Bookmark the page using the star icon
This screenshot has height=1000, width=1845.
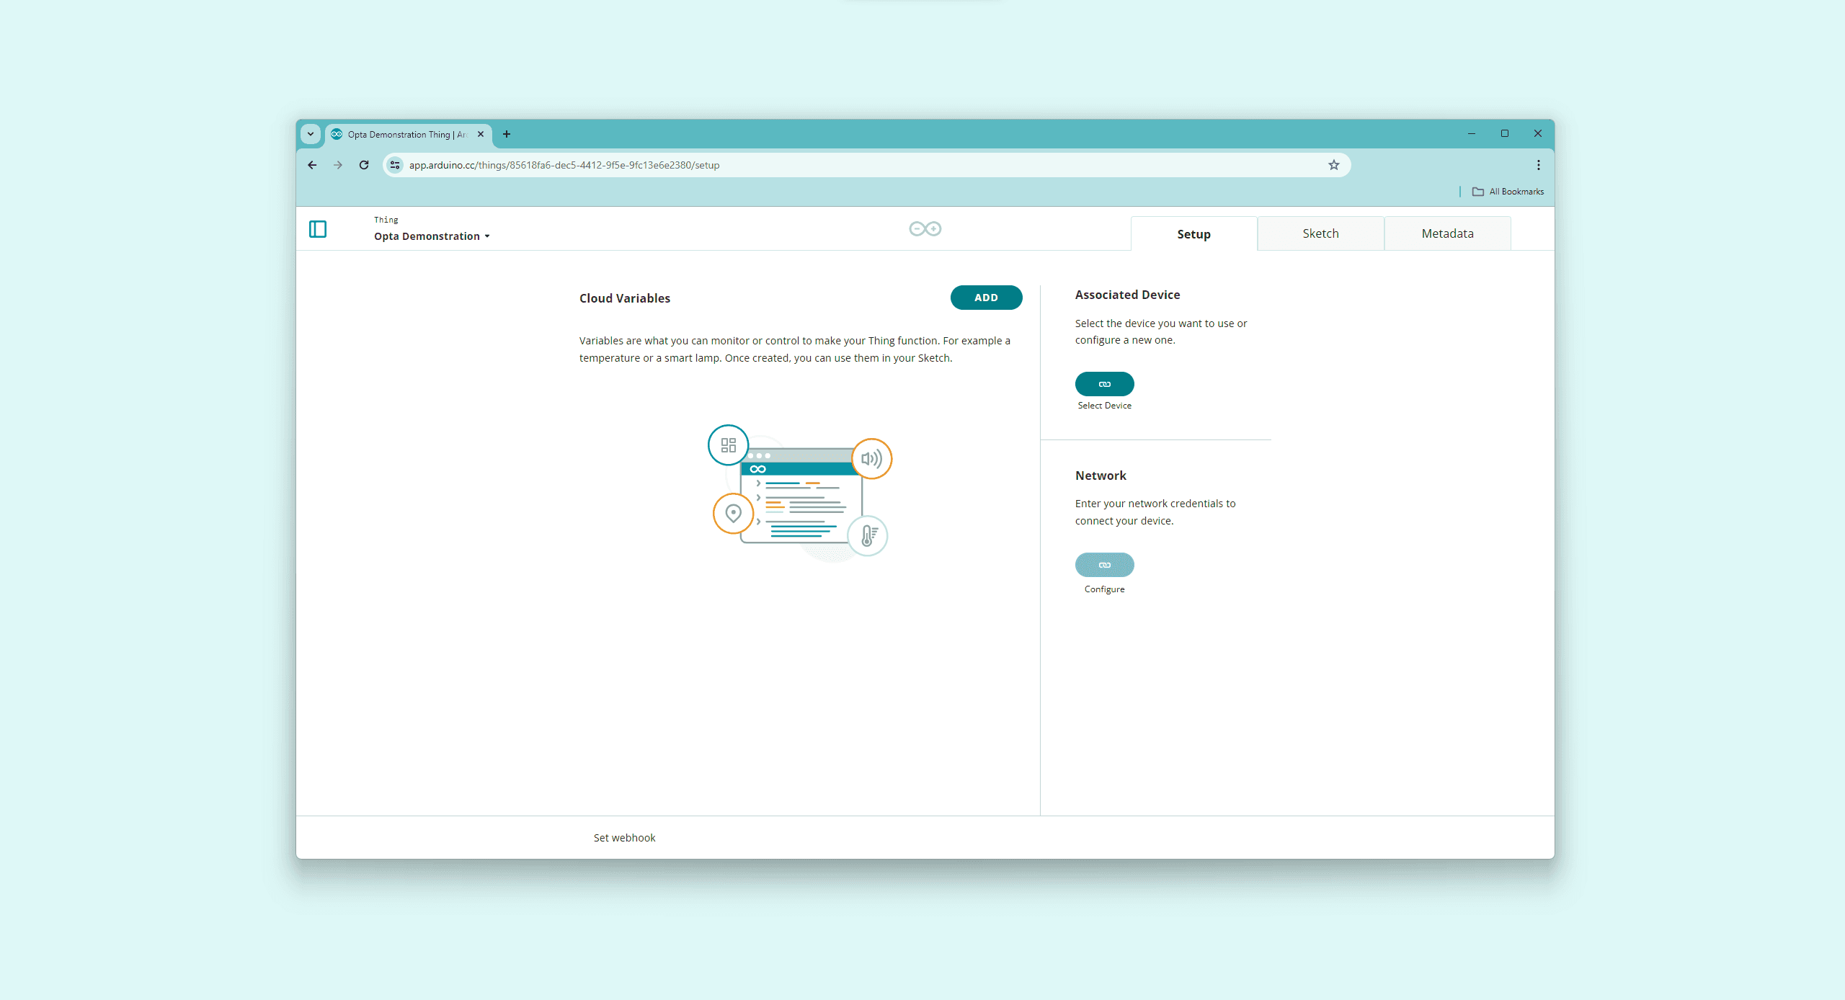click(1333, 164)
